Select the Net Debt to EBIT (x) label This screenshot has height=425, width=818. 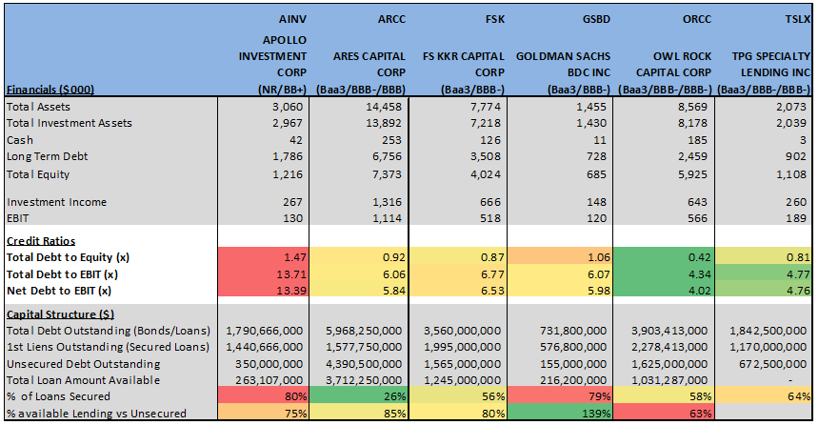coord(59,291)
